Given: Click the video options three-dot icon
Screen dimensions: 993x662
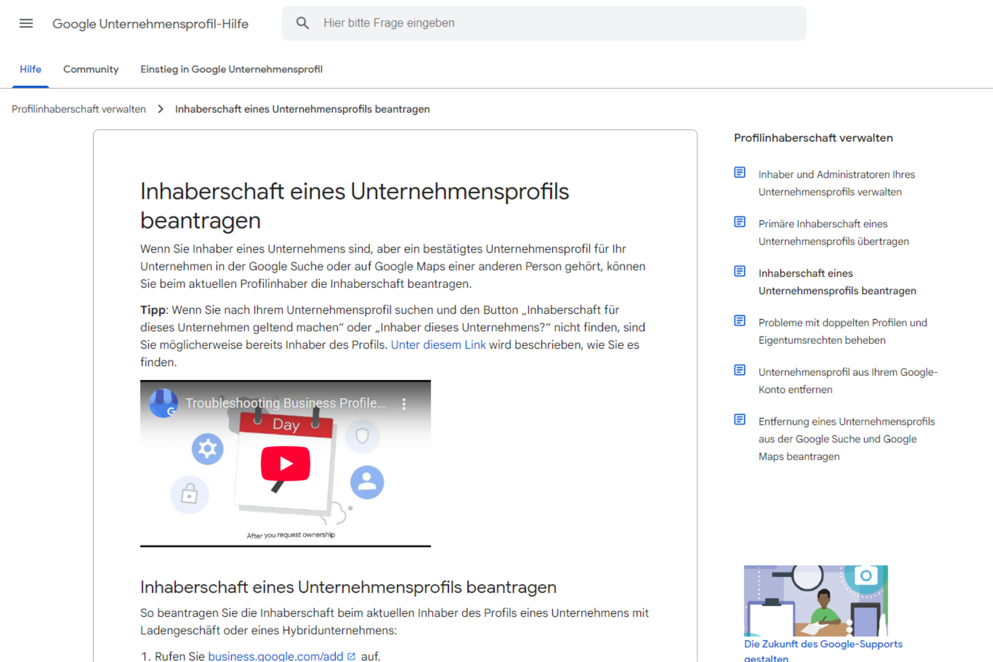Looking at the screenshot, I should [x=404, y=403].
